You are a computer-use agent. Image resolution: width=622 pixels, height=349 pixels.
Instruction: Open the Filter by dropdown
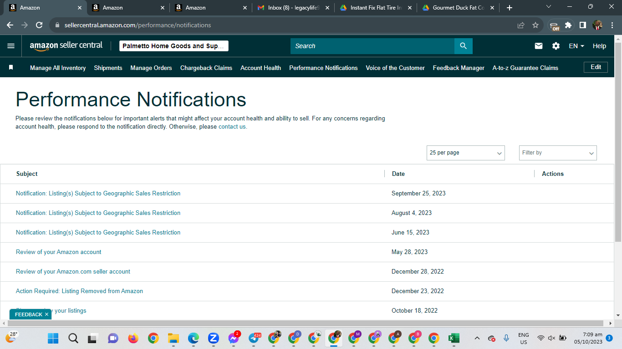click(558, 153)
